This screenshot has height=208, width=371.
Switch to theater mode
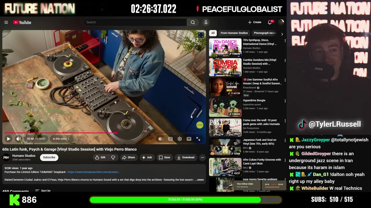[x=189, y=139]
